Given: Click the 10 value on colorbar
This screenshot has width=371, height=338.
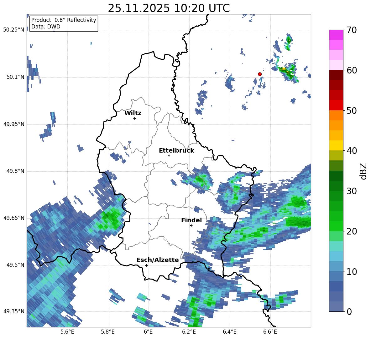Looking at the screenshot, I should pos(352,271).
